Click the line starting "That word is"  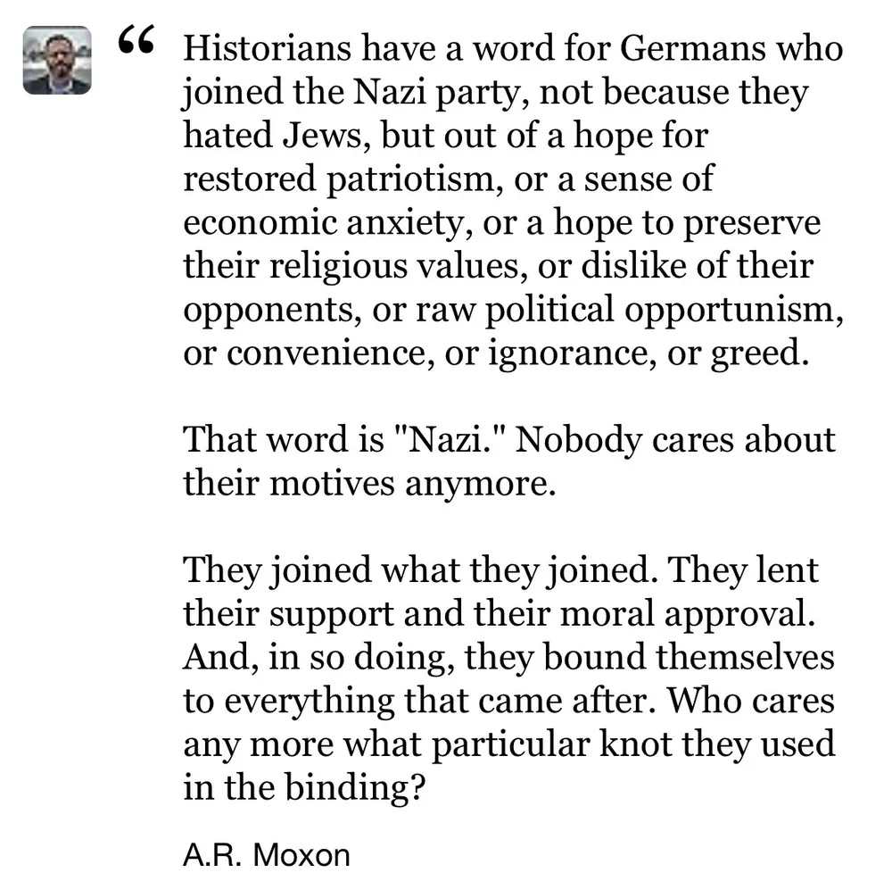509,440
